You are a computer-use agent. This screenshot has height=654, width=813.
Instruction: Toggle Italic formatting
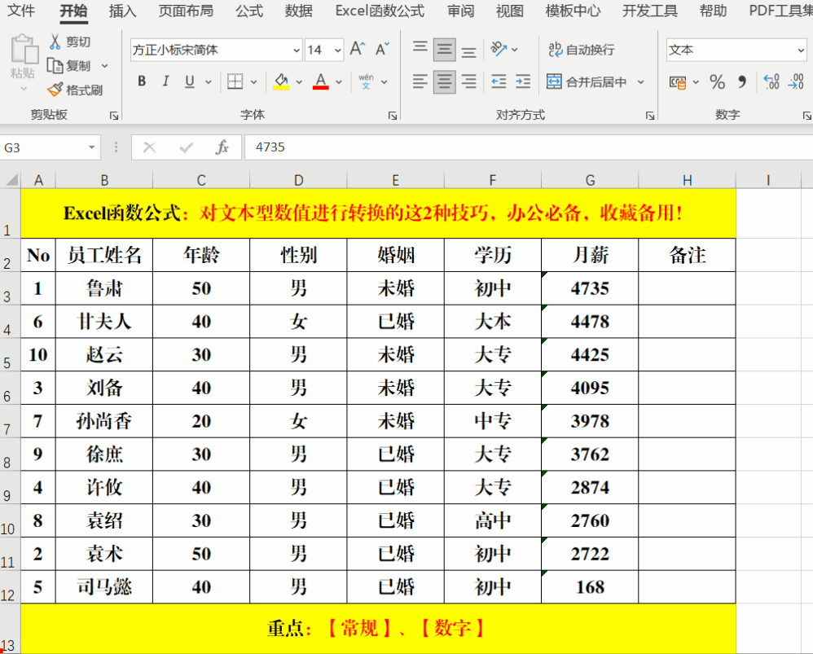coord(166,81)
